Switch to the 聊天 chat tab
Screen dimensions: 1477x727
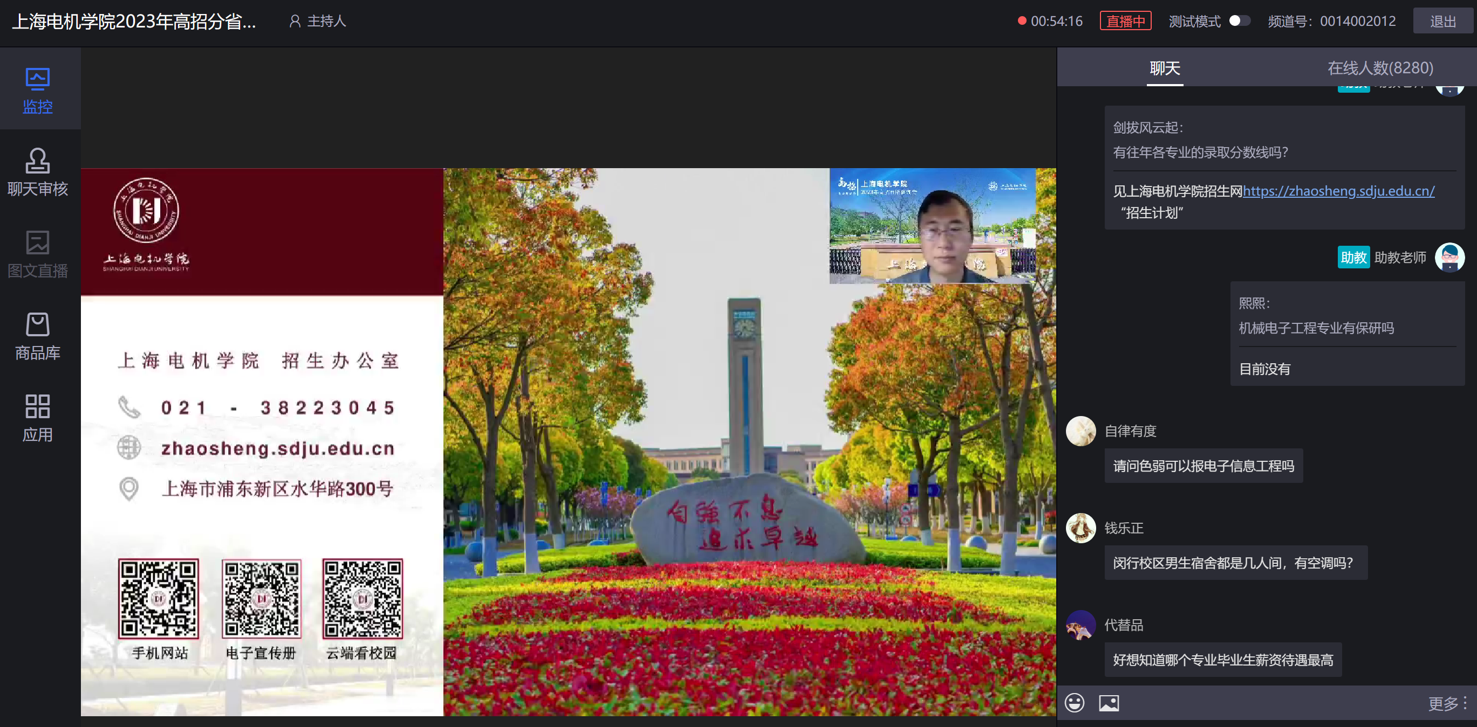(x=1165, y=68)
